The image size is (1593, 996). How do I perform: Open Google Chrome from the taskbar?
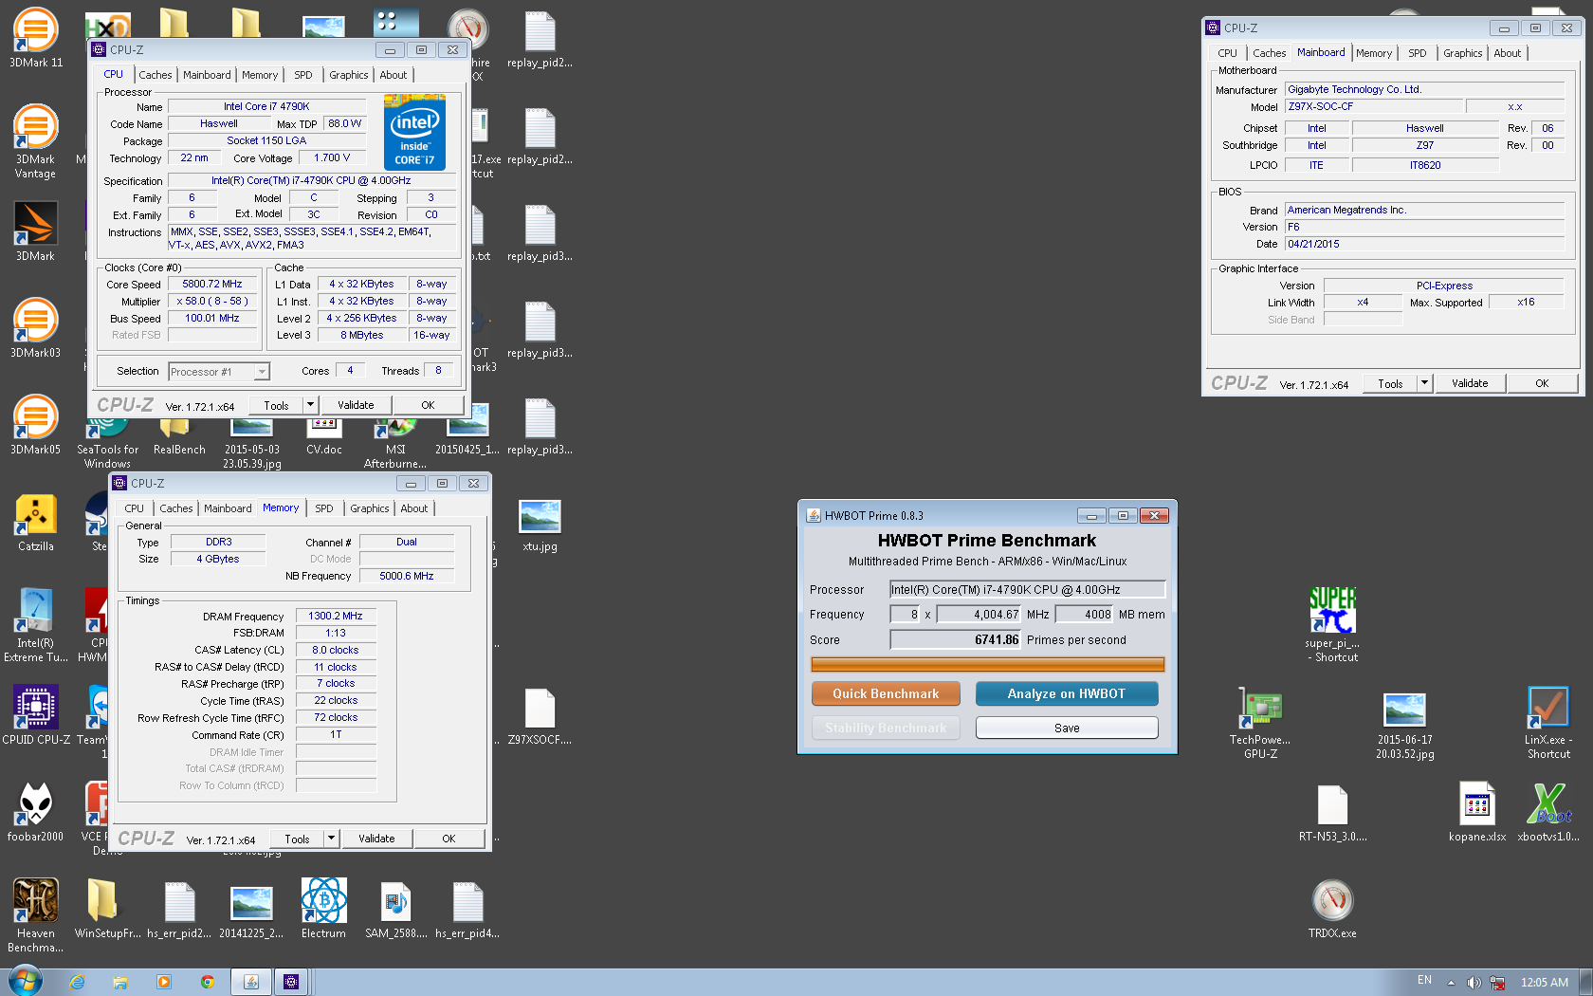(208, 983)
